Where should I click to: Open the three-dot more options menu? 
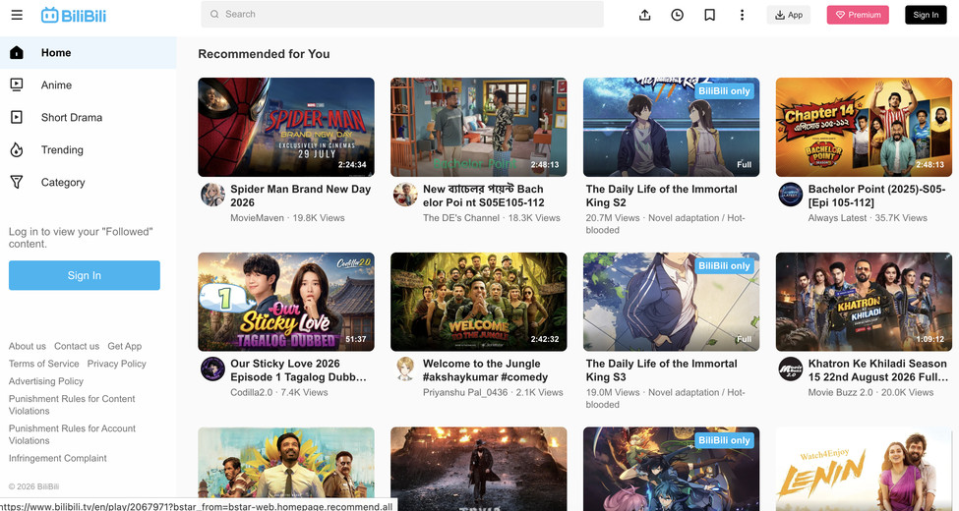click(x=742, y=15)
